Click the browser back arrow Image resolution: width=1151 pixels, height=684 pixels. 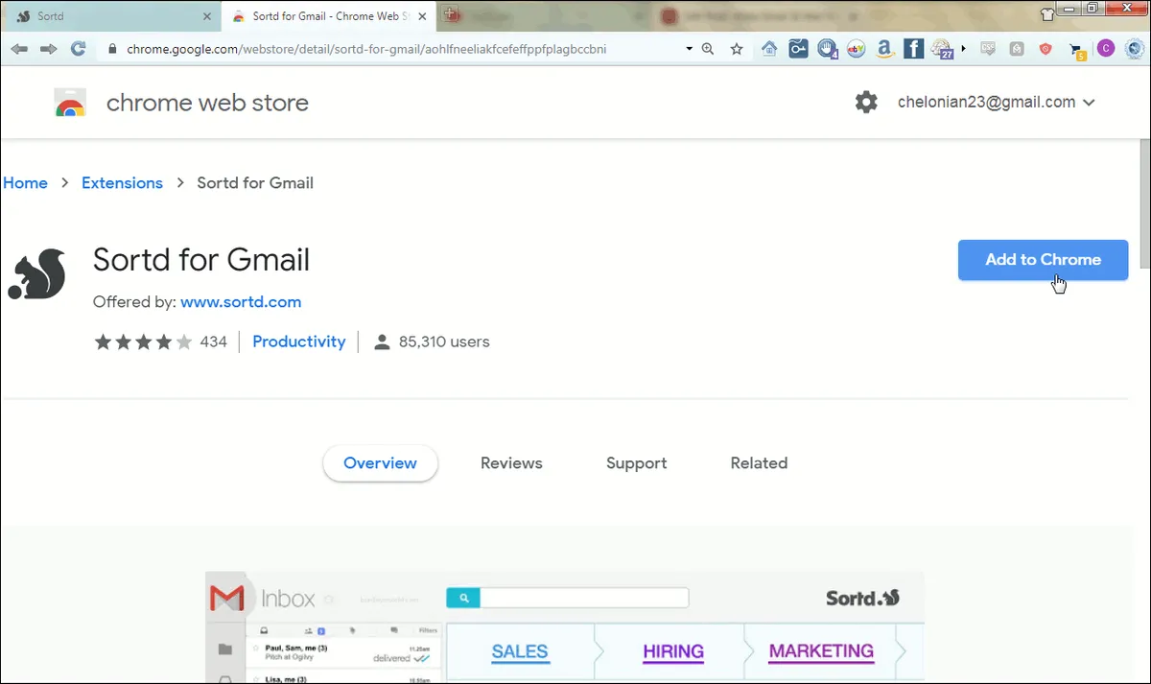pos(19,48)
